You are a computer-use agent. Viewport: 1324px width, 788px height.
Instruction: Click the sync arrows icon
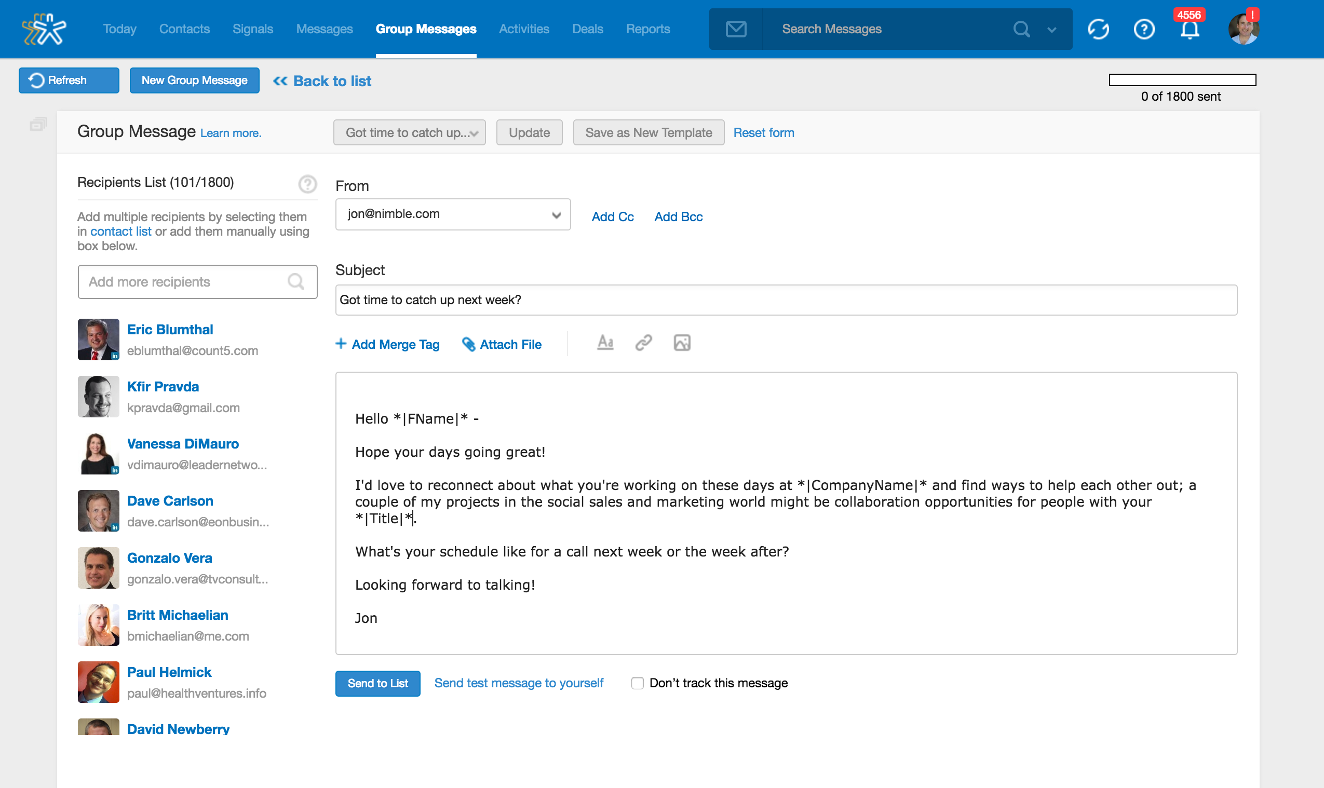(x=1098, y=29)
